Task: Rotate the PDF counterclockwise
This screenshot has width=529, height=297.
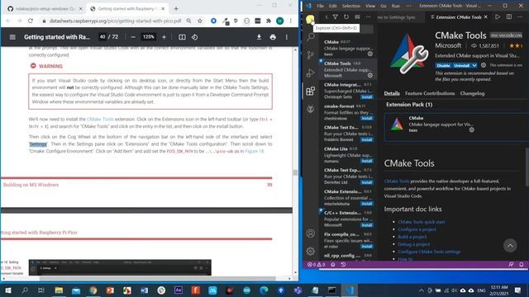Action: (195, 37)
